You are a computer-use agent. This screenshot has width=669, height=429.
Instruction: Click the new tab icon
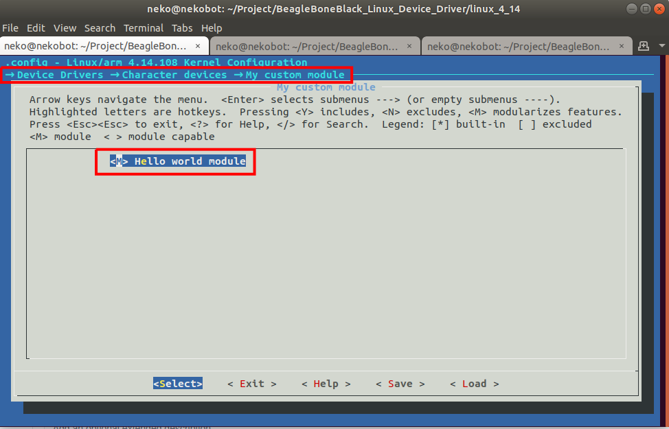click(x=644, y=46)
